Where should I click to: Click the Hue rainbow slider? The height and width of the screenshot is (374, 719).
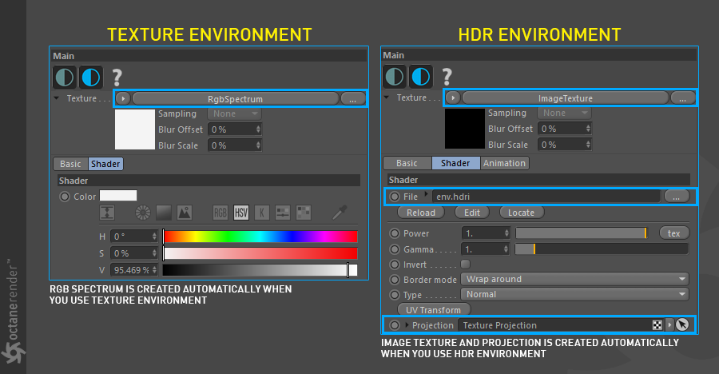[x=260, y=237]
